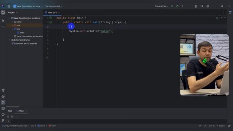Open the Git version control tool window
This screenshot has height=131, width=233.
click(3, 120)
